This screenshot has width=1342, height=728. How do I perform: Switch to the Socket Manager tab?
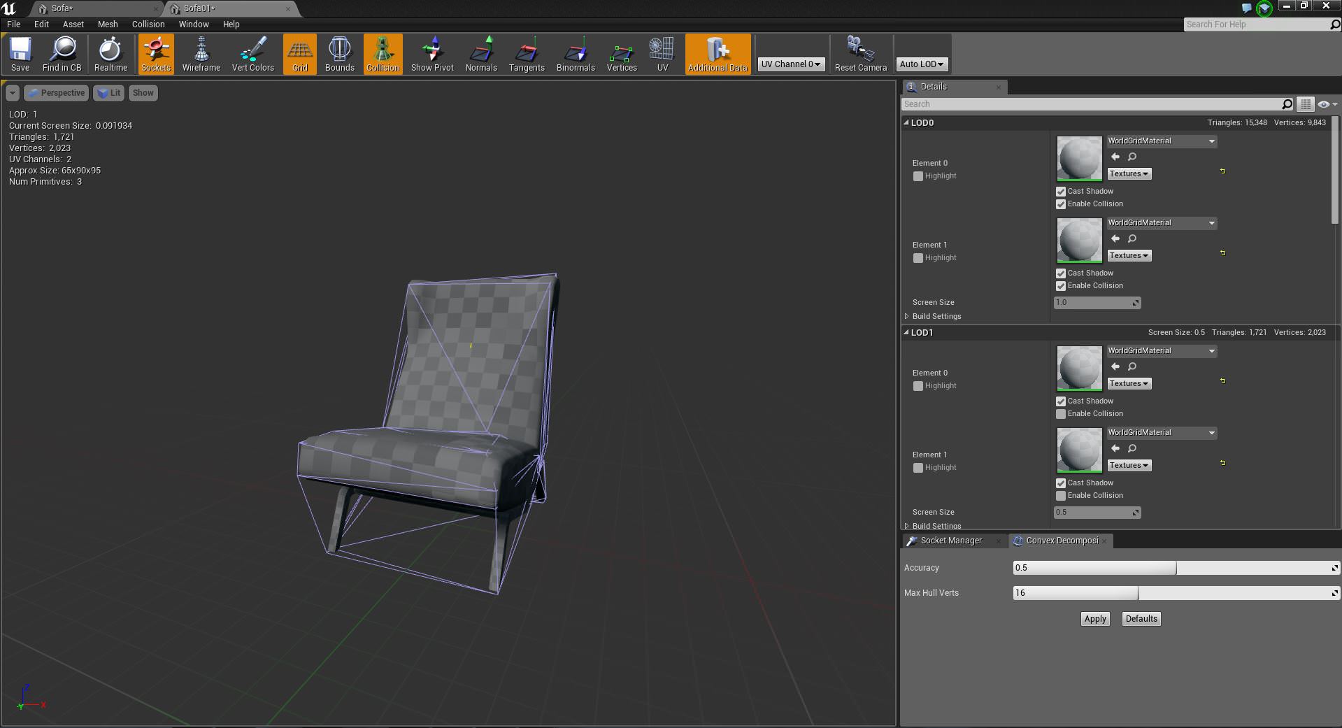(950, 541)
